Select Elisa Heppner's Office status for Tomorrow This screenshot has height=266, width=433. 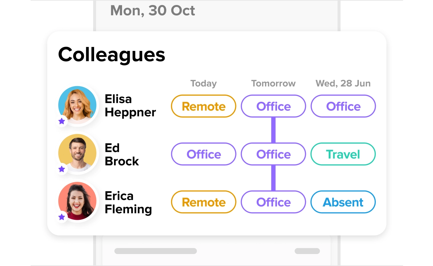tap(273, 106)
